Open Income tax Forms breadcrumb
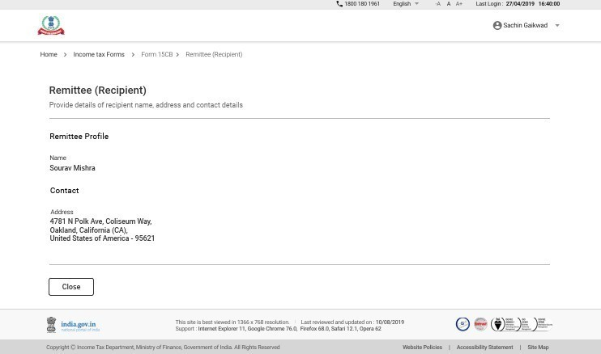This screenshot has width=601, height=354. (99, 54)
